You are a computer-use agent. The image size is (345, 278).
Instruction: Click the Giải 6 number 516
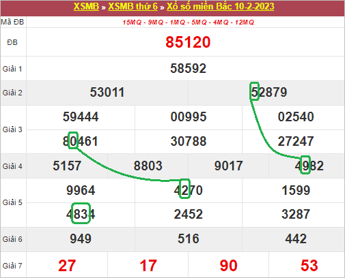pyautogui.click(x=189, y=238)
